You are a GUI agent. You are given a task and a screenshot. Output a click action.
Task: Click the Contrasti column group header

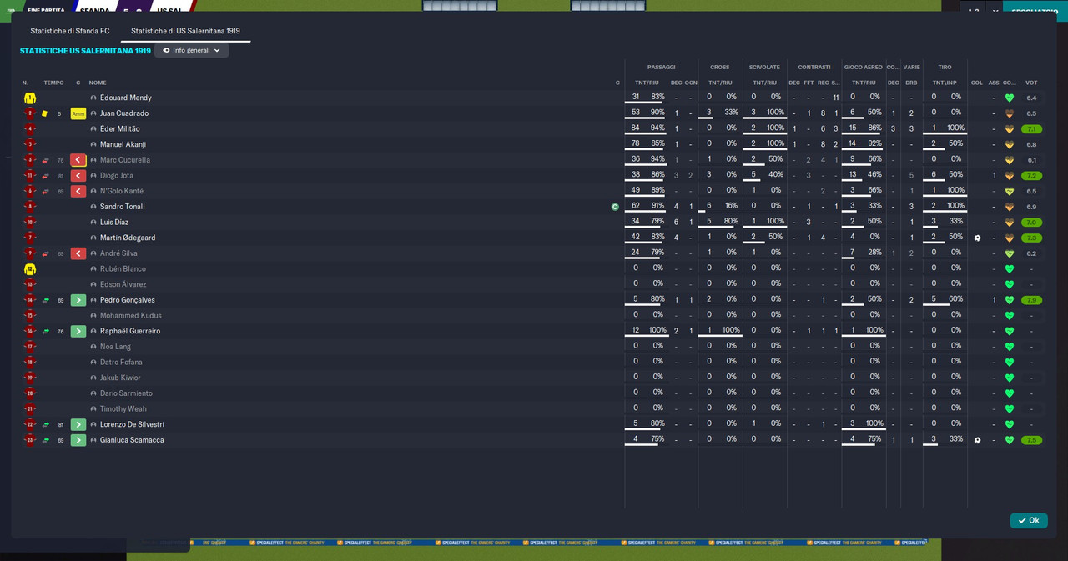tap(814, 67)
